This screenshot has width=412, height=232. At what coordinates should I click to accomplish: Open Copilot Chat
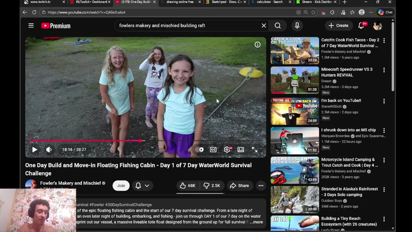(385, 12)
